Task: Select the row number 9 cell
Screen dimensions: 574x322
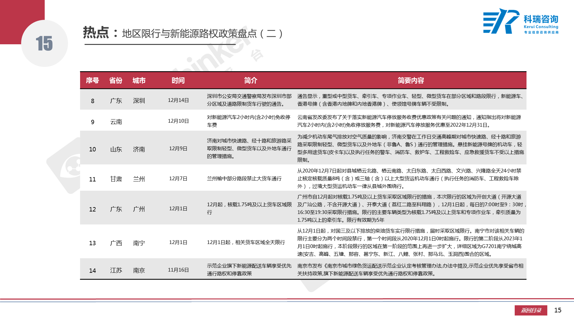Action: 93,122
